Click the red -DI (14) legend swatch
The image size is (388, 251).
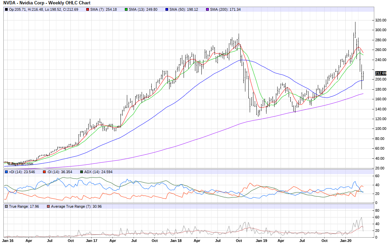click(44, 172)
